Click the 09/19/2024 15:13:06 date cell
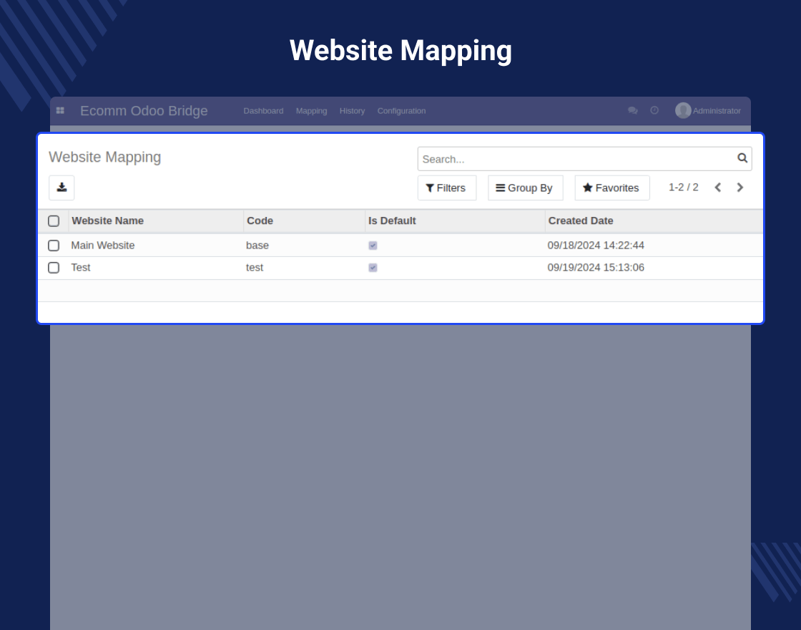801x630 pixels. point(596,268)
